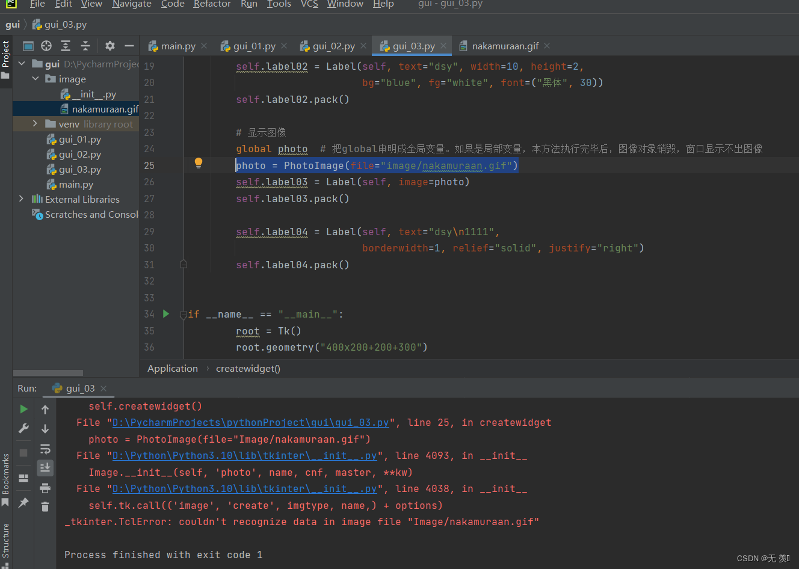
Task: Open the Edit menu
Action: pyautogui.click(x=63, y=4)
